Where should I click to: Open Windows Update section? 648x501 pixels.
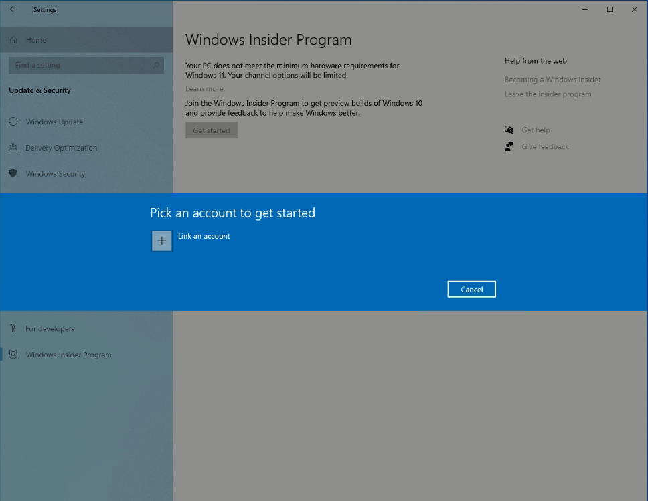click(x=86, y=122)
